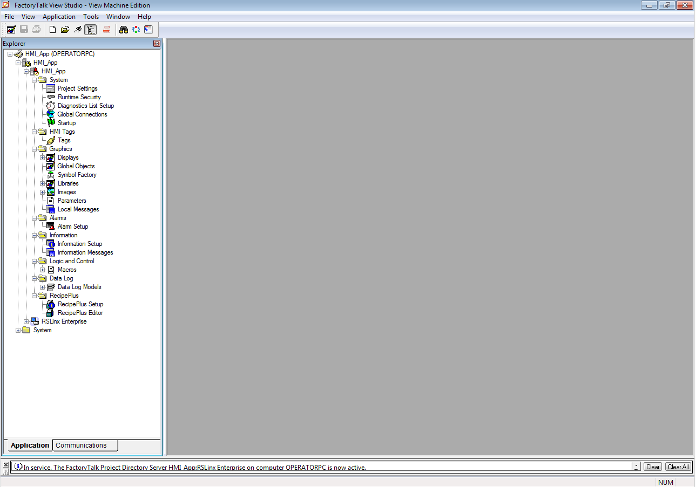Click the Alarm Setup icon
This screenshot has width=696, height=487.
pyautogui.click(x=51, y=227)
